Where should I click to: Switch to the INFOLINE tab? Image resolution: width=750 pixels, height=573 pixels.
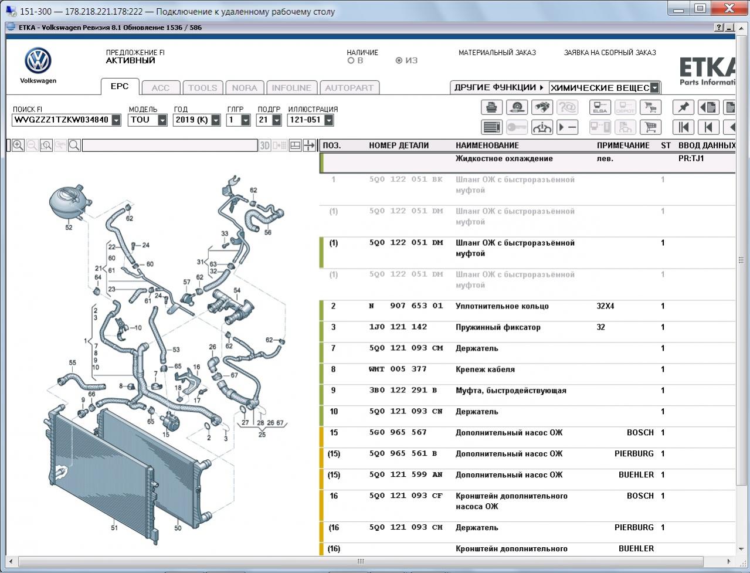tap(291, 88)
